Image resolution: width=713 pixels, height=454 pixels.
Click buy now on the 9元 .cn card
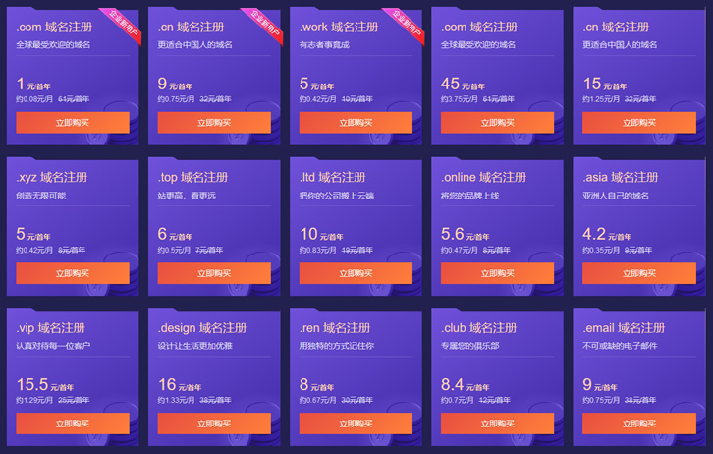pos(214,123)
